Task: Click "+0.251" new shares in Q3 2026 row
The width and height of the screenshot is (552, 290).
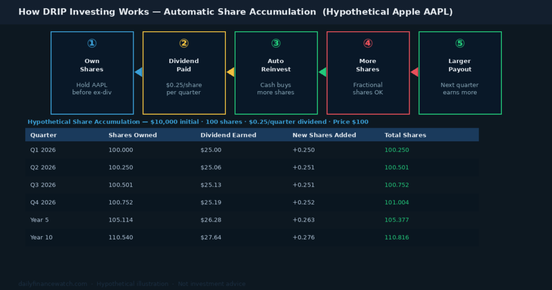Action: click(x=303, y=185)
